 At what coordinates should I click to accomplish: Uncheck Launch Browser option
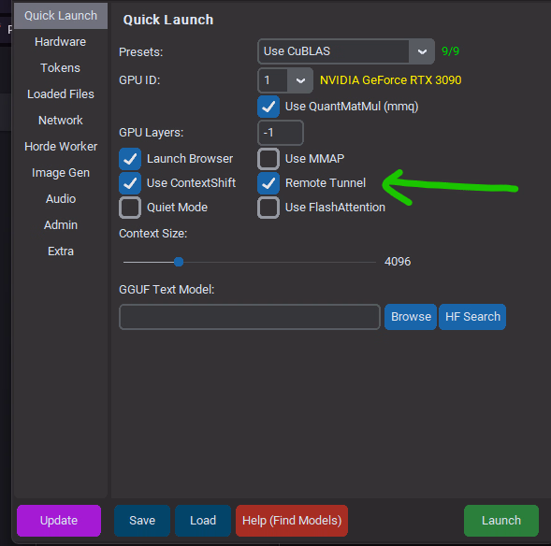(x=130, y=159)
